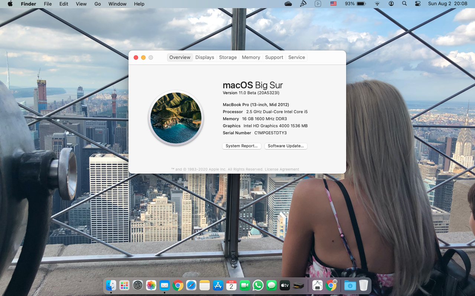Open US flag input source menu

(x=333, y=4)
